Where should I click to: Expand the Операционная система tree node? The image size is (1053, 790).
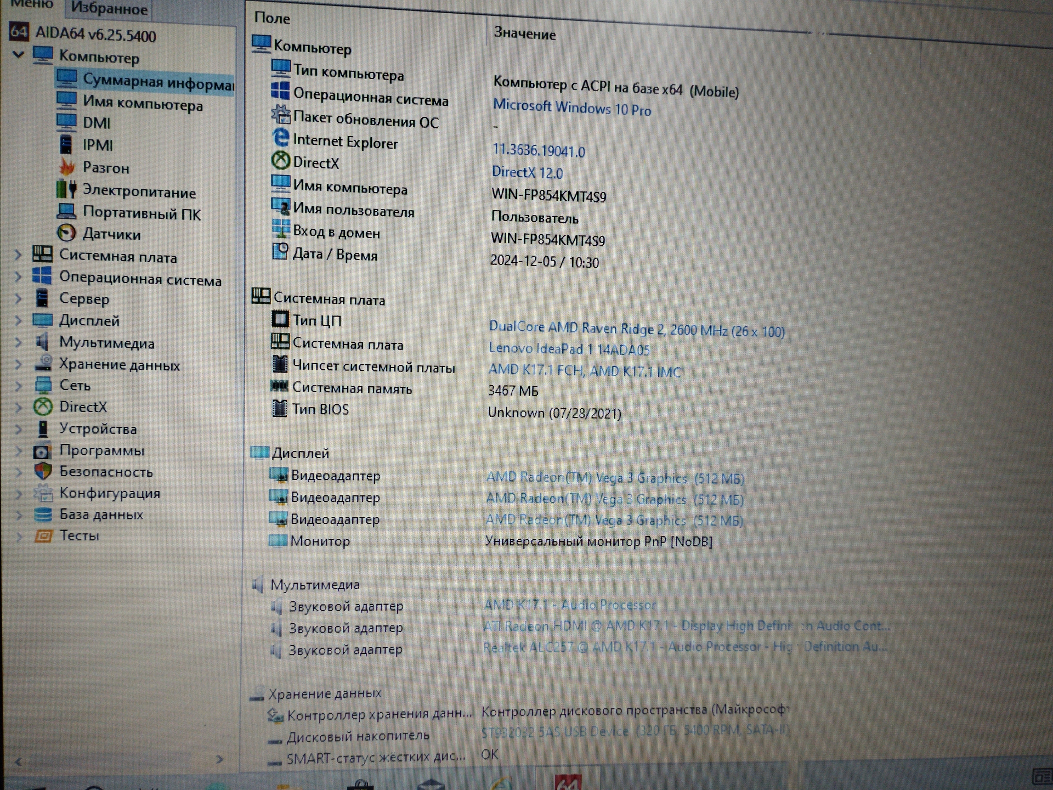18,276
